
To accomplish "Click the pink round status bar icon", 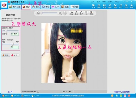I will (125, 96).
